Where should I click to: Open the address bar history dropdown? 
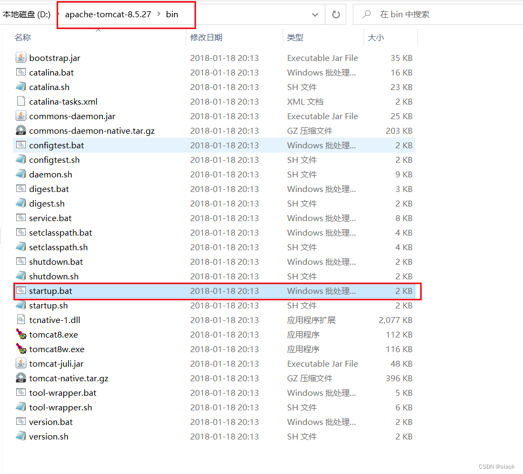click(x=315, y=15)
